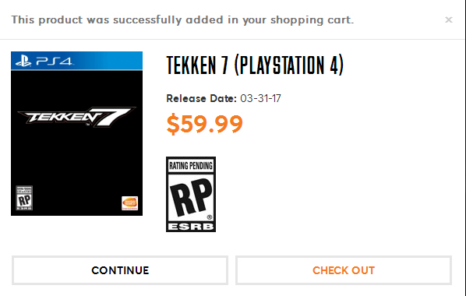Image resolution: width=466 pixels, height=296 pixels.
Task: Click the PlayStation symbol on cover banner
Action: click(x=23, y=62)
